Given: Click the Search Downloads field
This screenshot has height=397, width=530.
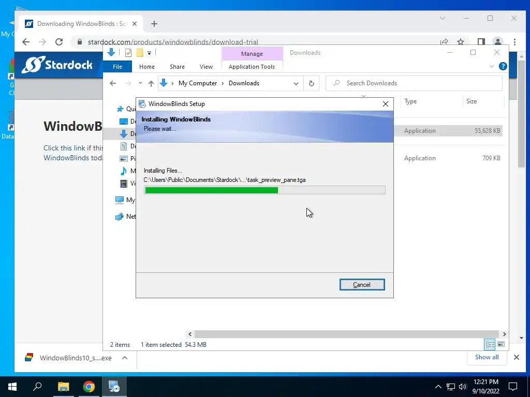Looking at the screenshot, I should 414,83.
